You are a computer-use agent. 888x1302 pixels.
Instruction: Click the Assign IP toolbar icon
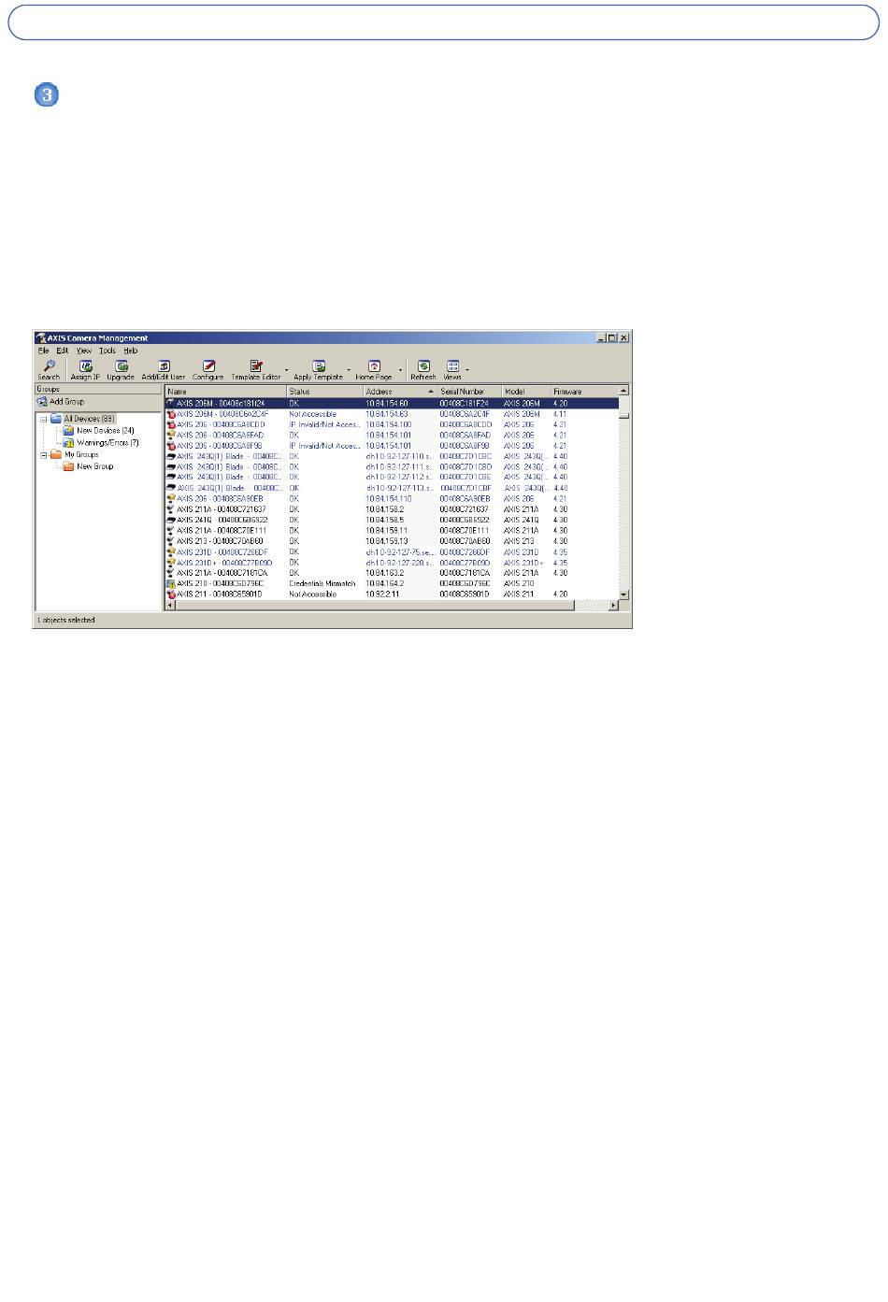point(85,370)
